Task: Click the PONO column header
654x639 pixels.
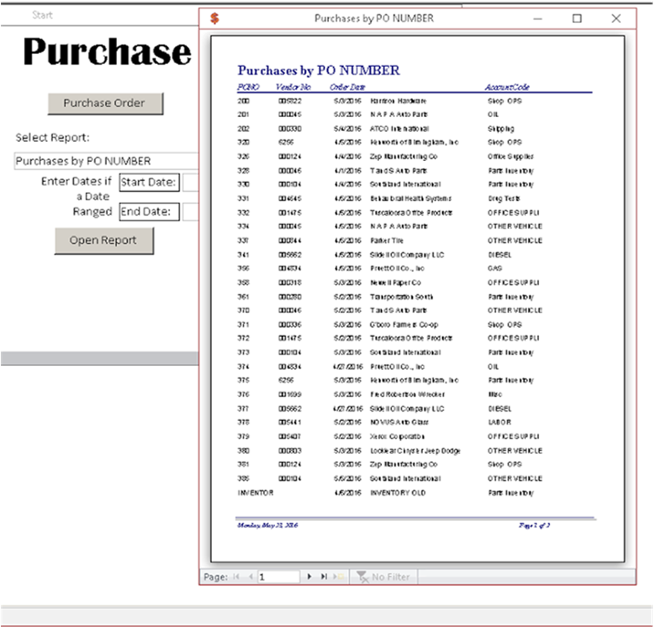Action: click(249, 87)
